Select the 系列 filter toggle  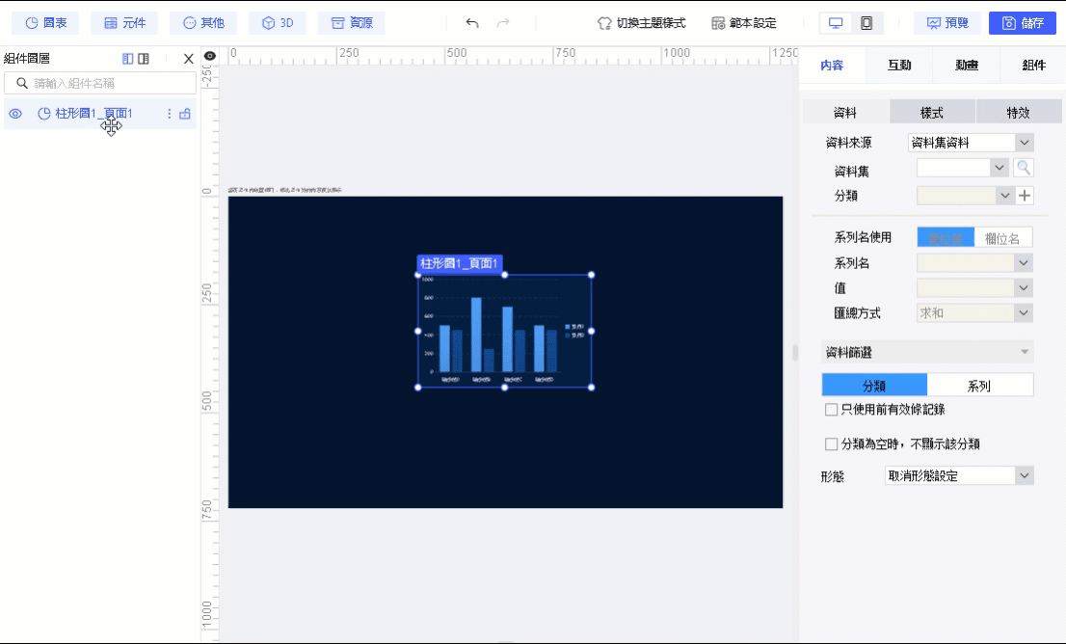pos(979,386)
